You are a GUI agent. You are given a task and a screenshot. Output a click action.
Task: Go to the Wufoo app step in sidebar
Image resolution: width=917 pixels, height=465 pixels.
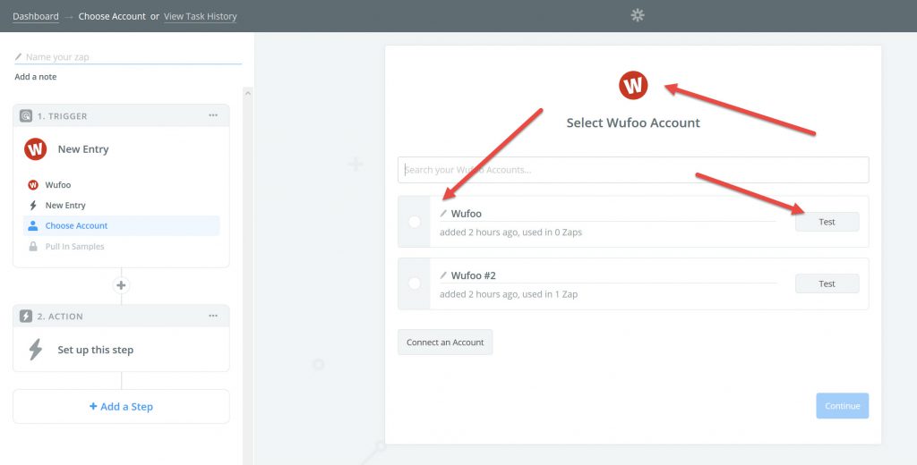(x=57, y=185)
